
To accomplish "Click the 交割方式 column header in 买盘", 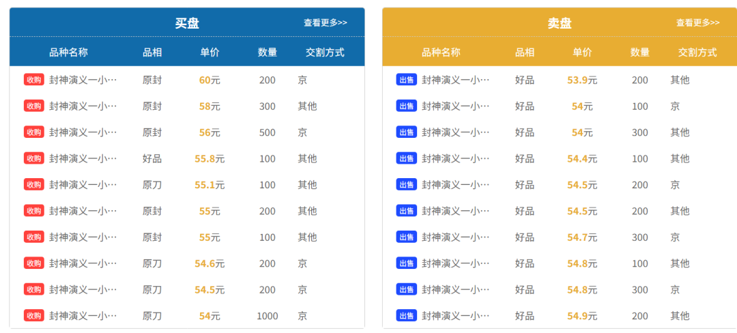I will (x=326, y=52).
